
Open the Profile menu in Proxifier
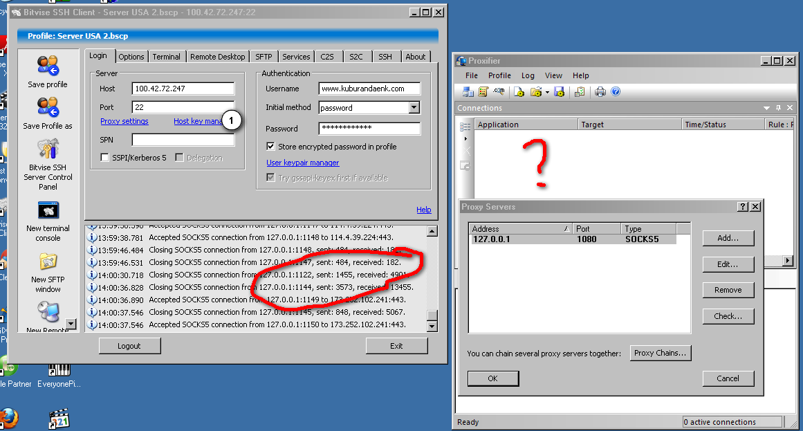pyautogui.click(x=499, y=75)
